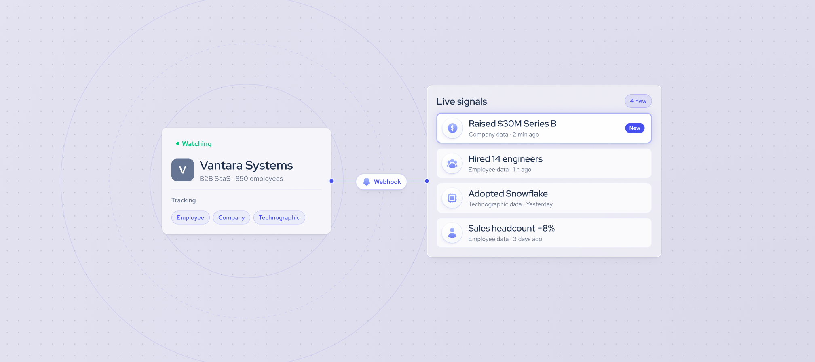The height and width of the screenshot is (362, 815).
Task: Toggle the Technographic tracking tag
Action: point(279,217)
